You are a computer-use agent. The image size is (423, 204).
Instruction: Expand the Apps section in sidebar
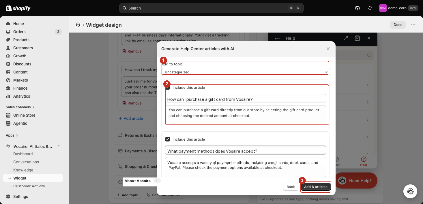pyautogui.click(x=12, y=135)
